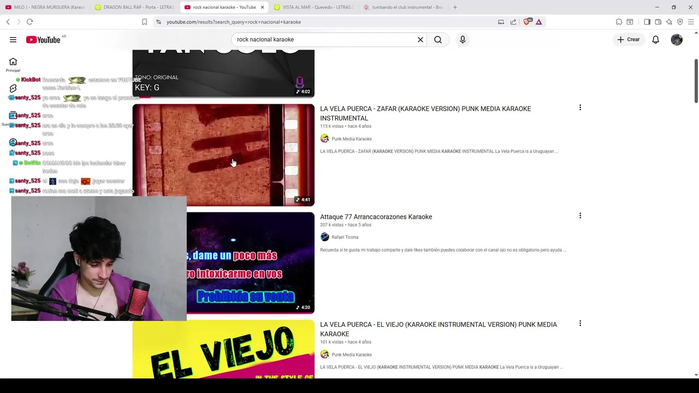Screen dimensions: 699x393
Task: Click the channel avatar under the Zafar video
Action: (324, 139)
